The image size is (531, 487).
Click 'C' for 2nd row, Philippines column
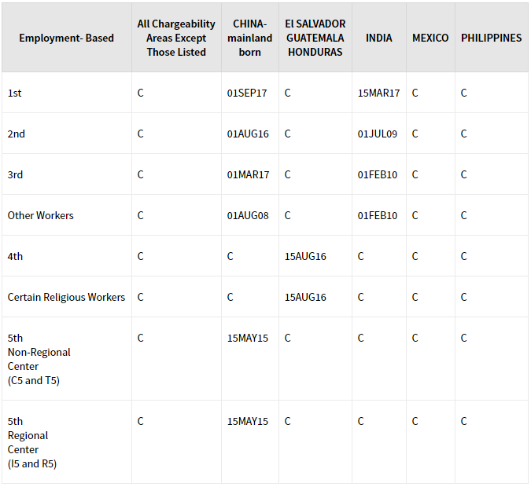point(464,134)
